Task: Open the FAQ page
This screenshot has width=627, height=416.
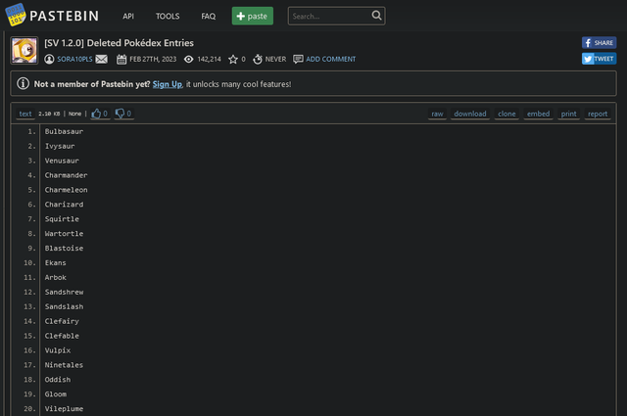Action: point(209,17)
